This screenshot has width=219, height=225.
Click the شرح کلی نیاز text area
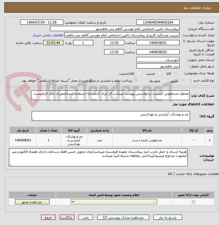pyautogui.click(x=110, y=95)
